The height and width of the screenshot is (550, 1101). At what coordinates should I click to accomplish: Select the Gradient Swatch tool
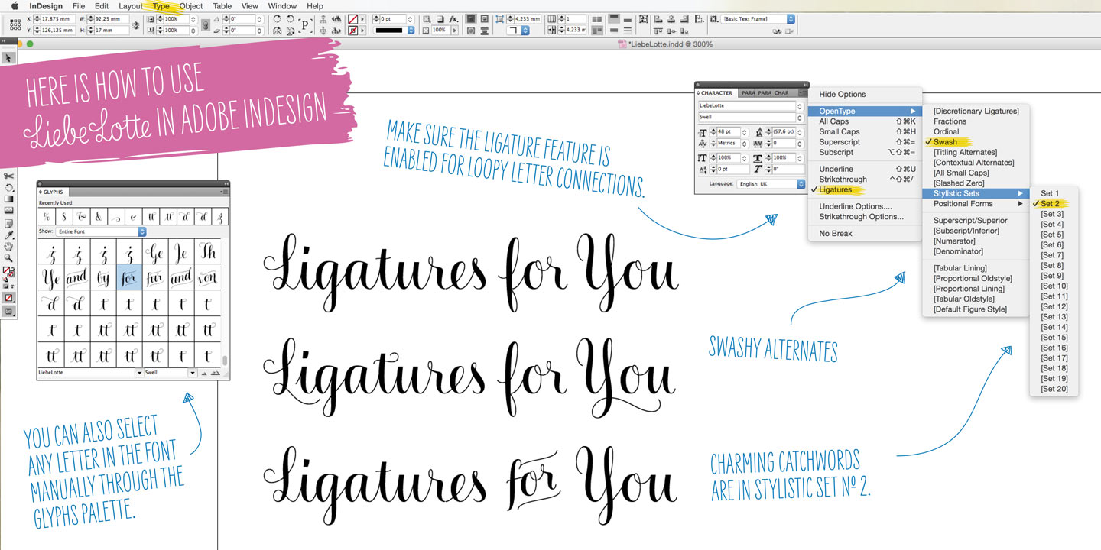point(9,199)
